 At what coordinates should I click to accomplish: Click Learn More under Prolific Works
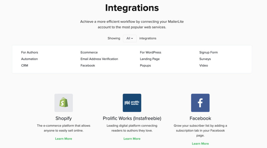tap(132, 139)
